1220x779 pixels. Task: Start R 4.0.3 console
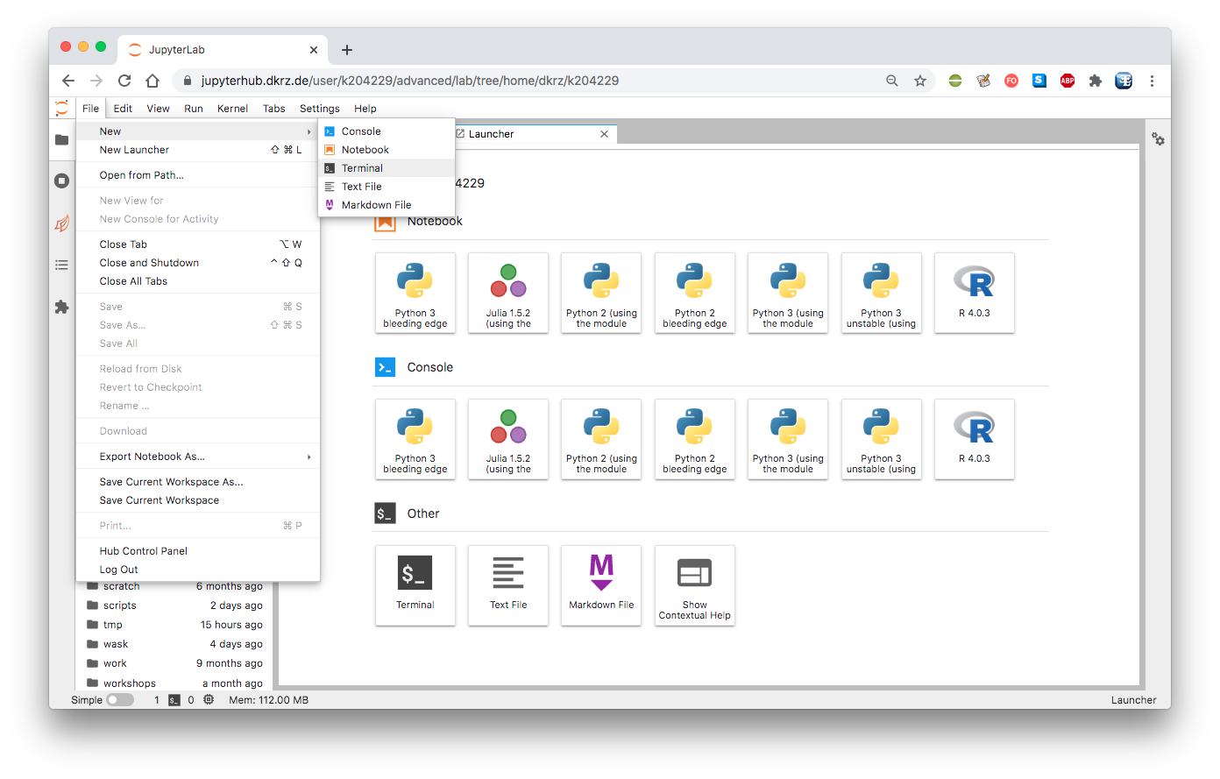click(975, 439)
